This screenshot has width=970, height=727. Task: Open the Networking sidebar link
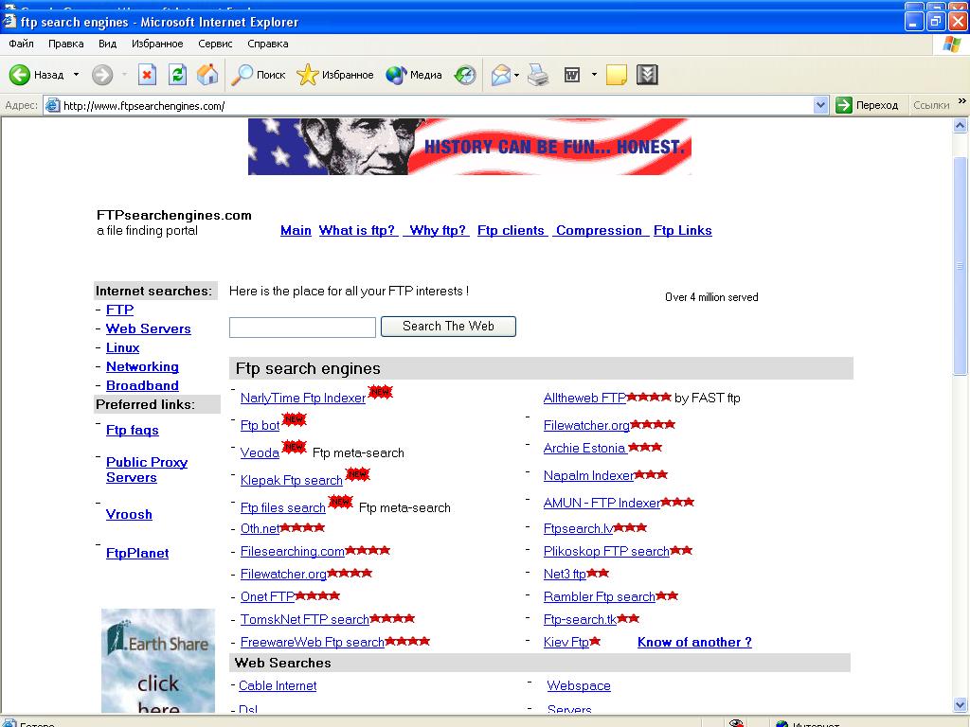[x=142, y=366]
